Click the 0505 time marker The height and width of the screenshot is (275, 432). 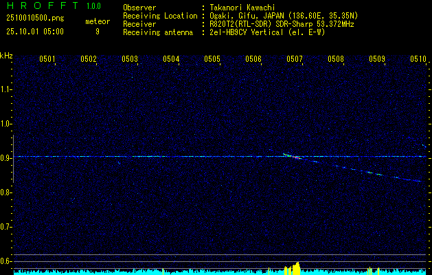point(212,59)
